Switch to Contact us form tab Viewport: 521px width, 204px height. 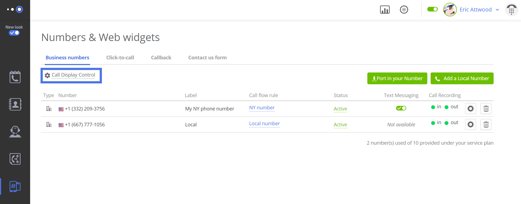click(207, 58)
